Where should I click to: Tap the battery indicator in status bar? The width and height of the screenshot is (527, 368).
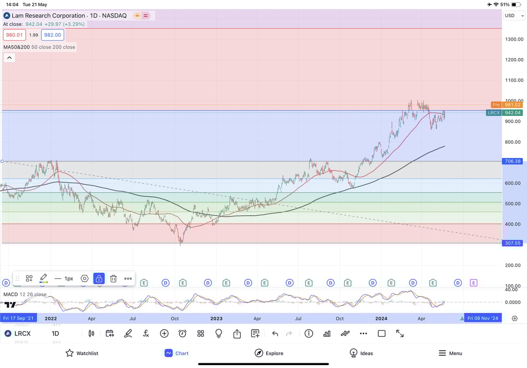[x=516, y=5]
